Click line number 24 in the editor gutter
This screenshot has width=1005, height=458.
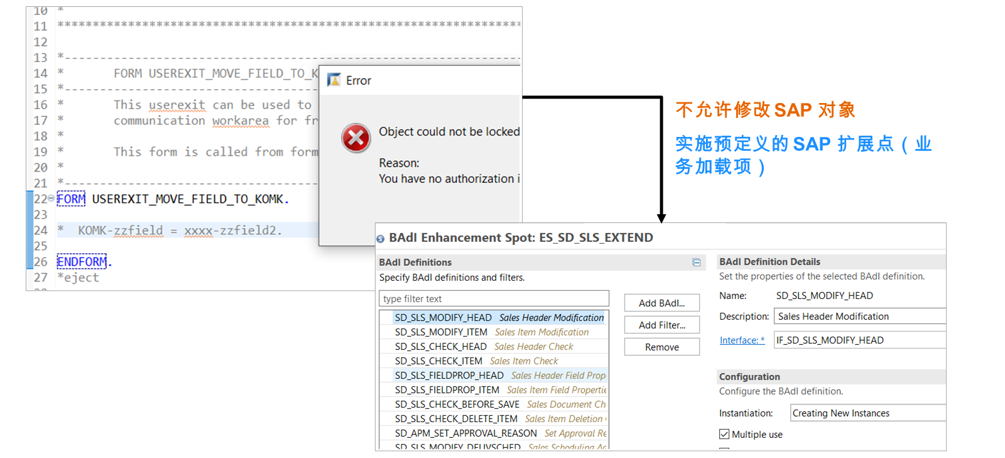[41, 231]
